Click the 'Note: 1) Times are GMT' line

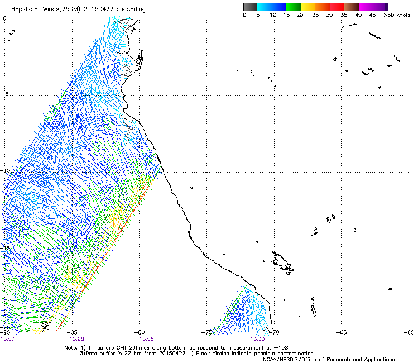[x=176, y=348]
